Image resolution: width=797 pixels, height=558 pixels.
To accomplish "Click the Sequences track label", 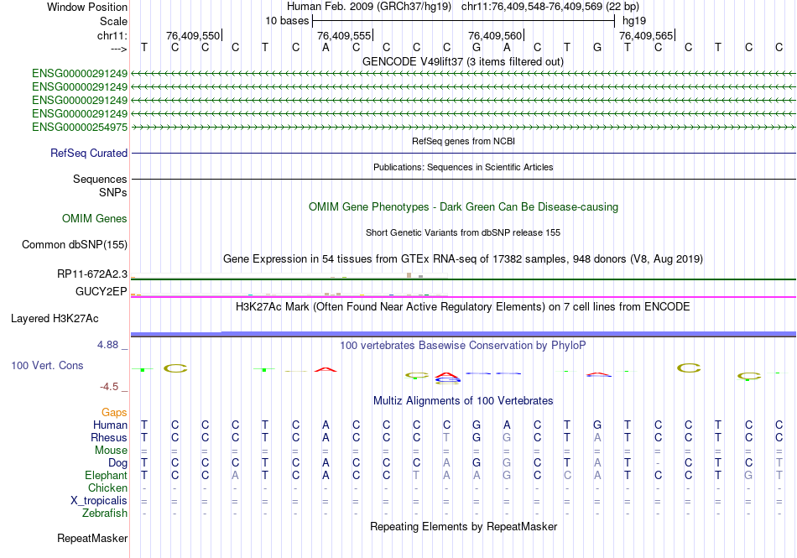I will [100, 179].
